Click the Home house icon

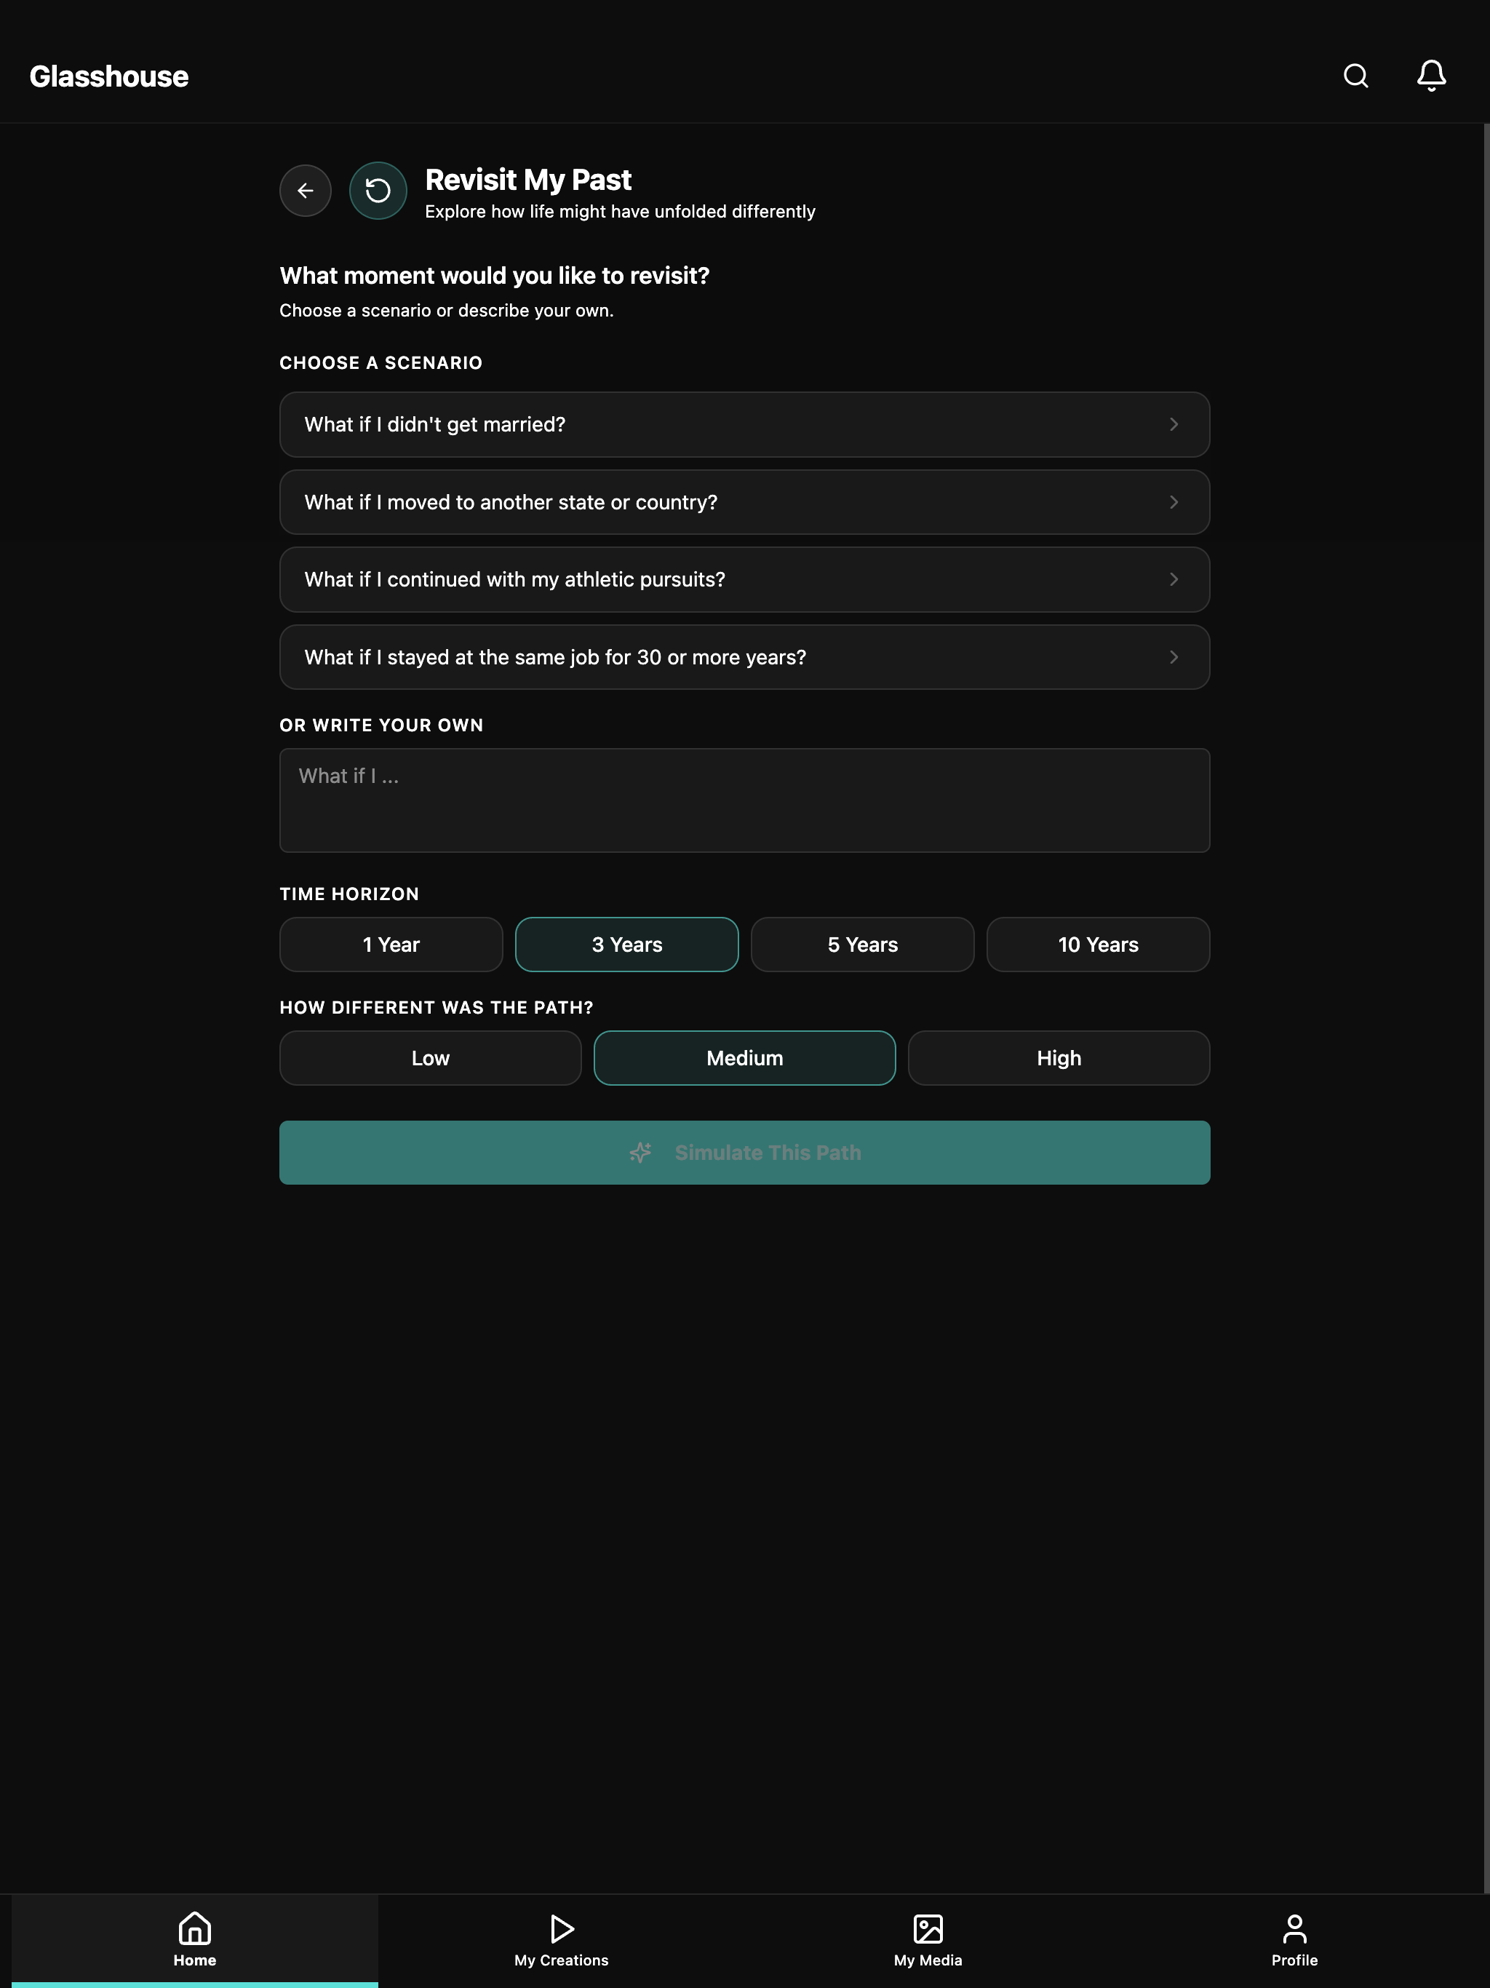point(195,1928)
